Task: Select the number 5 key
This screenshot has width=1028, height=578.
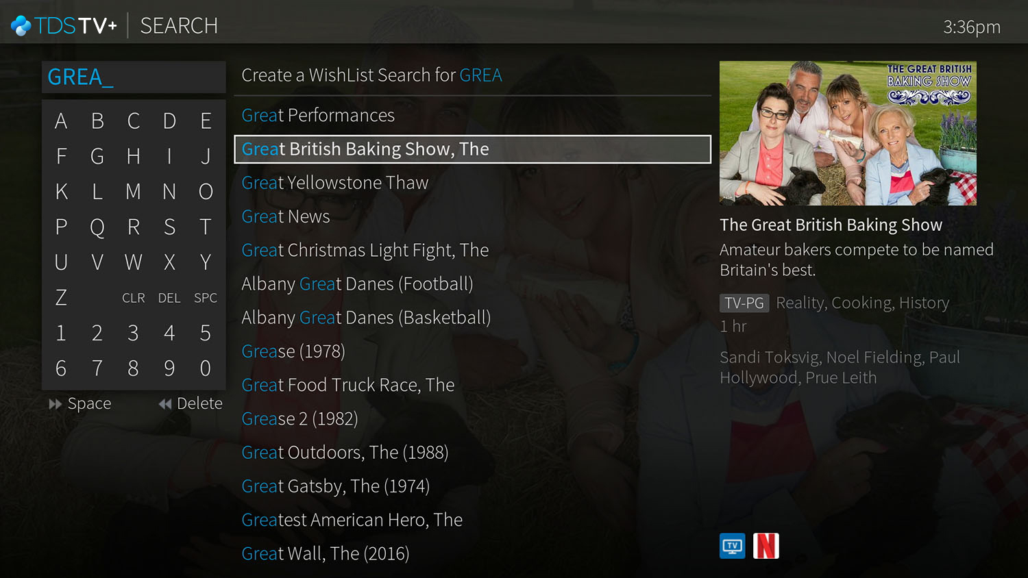Action: [x=206, y=334]
